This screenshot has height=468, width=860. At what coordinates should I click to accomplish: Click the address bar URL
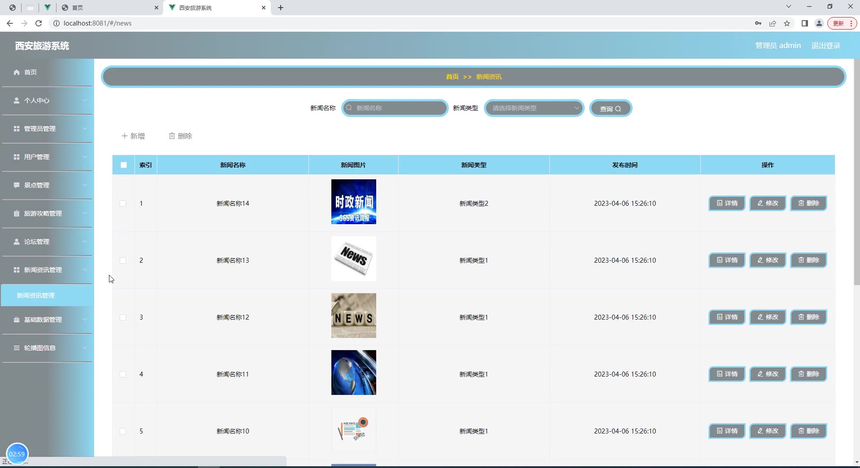coord(98,23)
